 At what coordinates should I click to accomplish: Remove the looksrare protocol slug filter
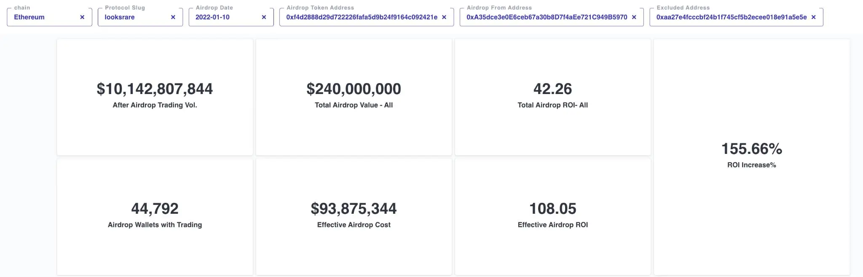[173, 17]
